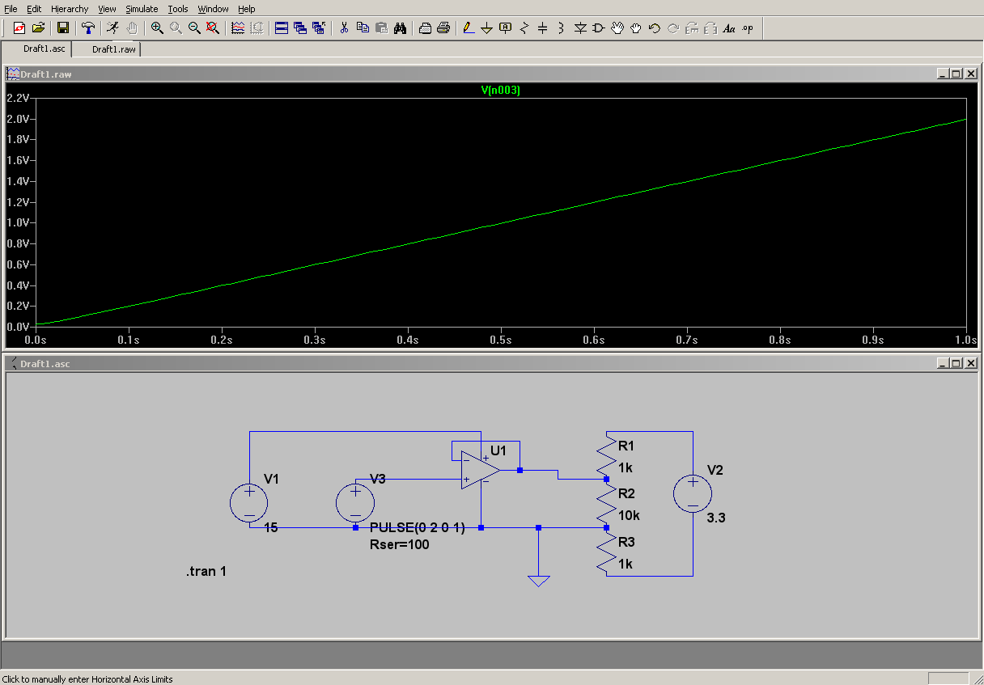The image size is (984, 685).
Task: Maximize the Draft1.raw waveform window
Action: coord(956,74)
